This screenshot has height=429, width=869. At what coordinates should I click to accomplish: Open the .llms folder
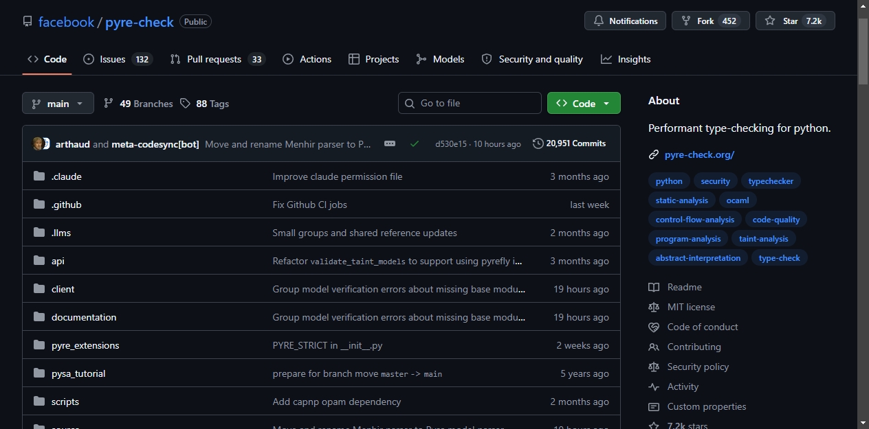click(61, 233)
